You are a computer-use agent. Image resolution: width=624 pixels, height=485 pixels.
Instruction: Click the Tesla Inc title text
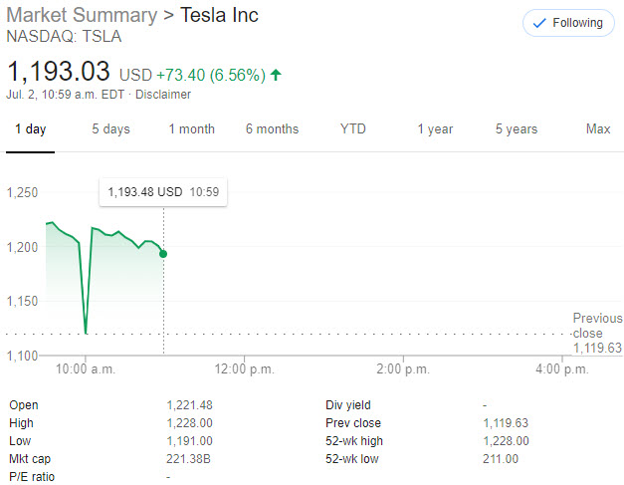[233, 16]
